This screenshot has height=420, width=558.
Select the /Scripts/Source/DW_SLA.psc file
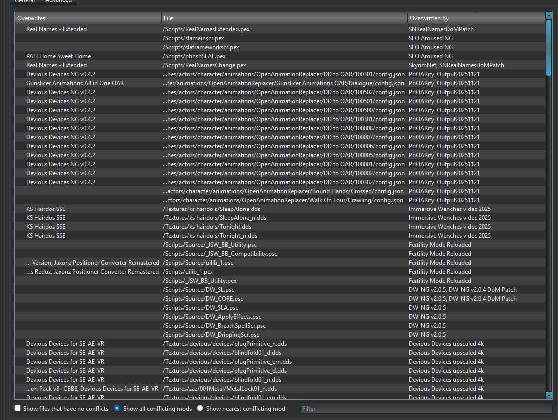point(200,308)
